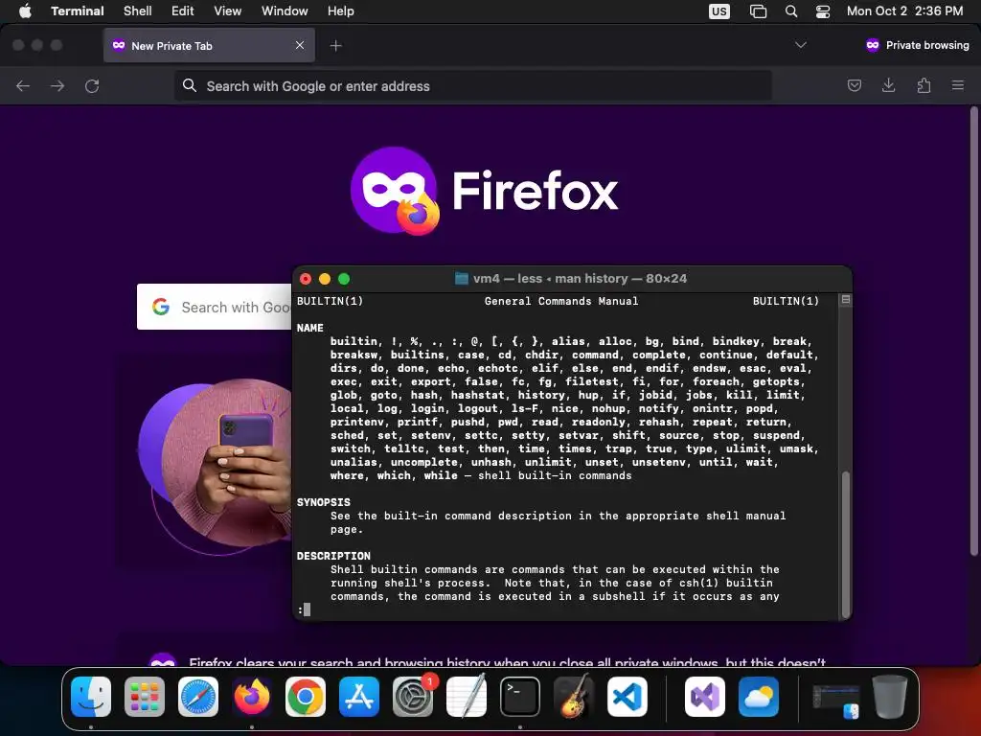Click the DESCRIPTION heading in the Terminal
This screenshot has width=981, height=736.
pos(333,556)
